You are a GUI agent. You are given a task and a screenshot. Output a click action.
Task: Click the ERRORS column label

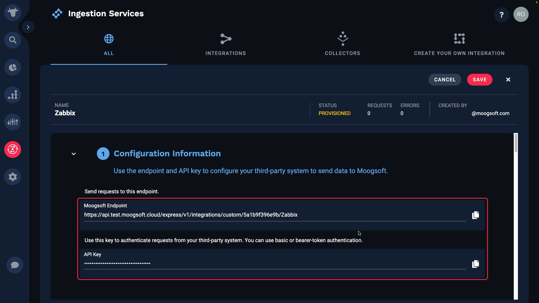[x=410, y=105]
